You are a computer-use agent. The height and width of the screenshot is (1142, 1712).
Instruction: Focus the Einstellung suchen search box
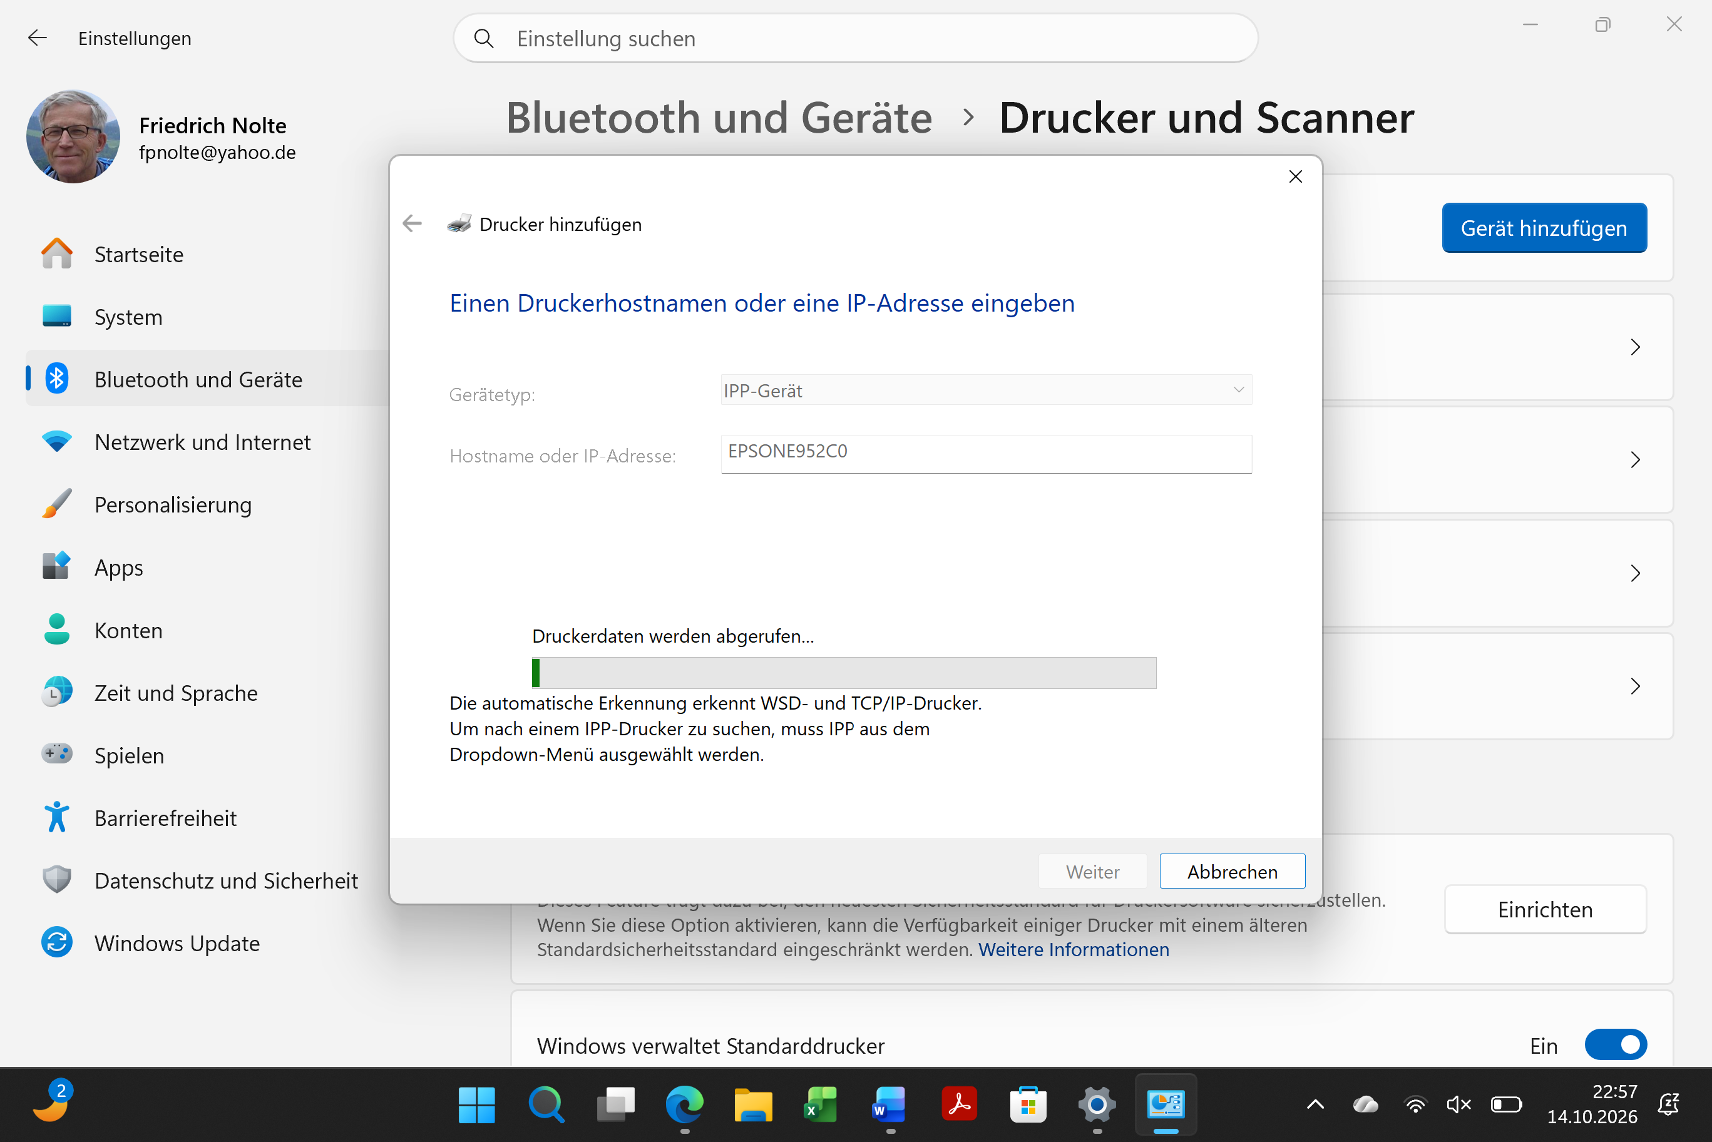[855, 38]
